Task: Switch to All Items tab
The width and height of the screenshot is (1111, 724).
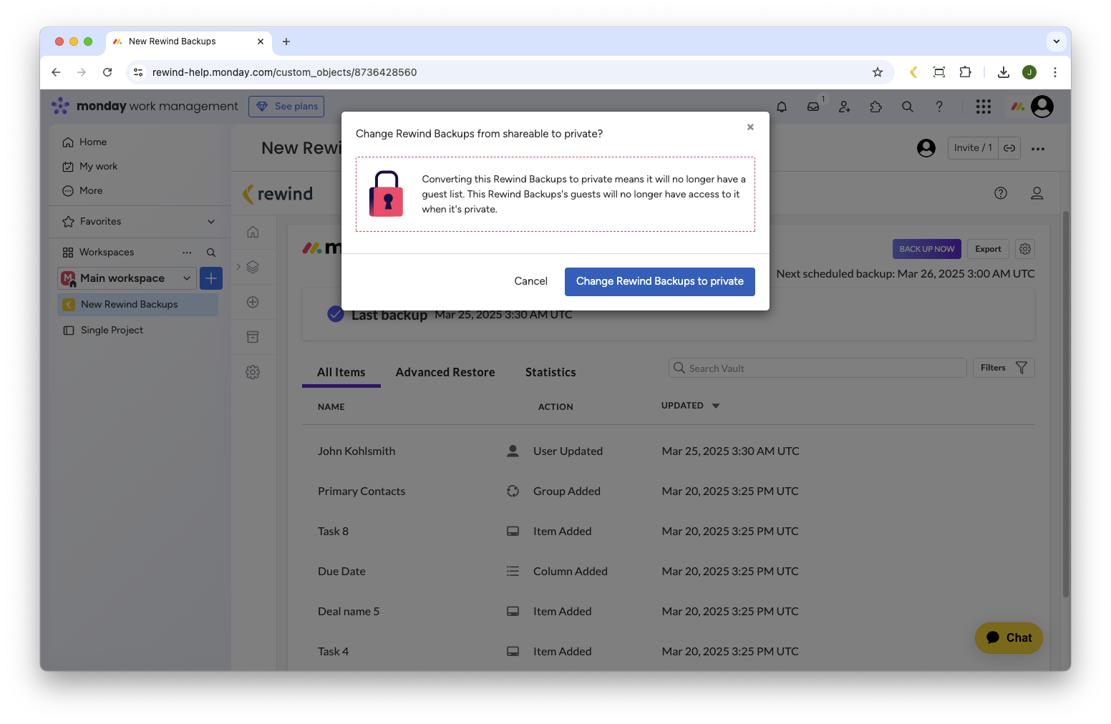Action: (341, 373)
